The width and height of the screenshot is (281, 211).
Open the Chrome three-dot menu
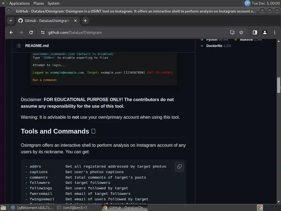click(x=274, y=32)
